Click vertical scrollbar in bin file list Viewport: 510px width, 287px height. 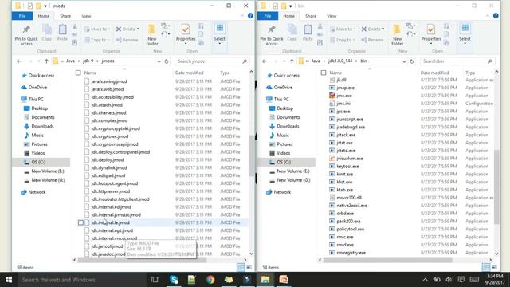click(x=496, y=187)
